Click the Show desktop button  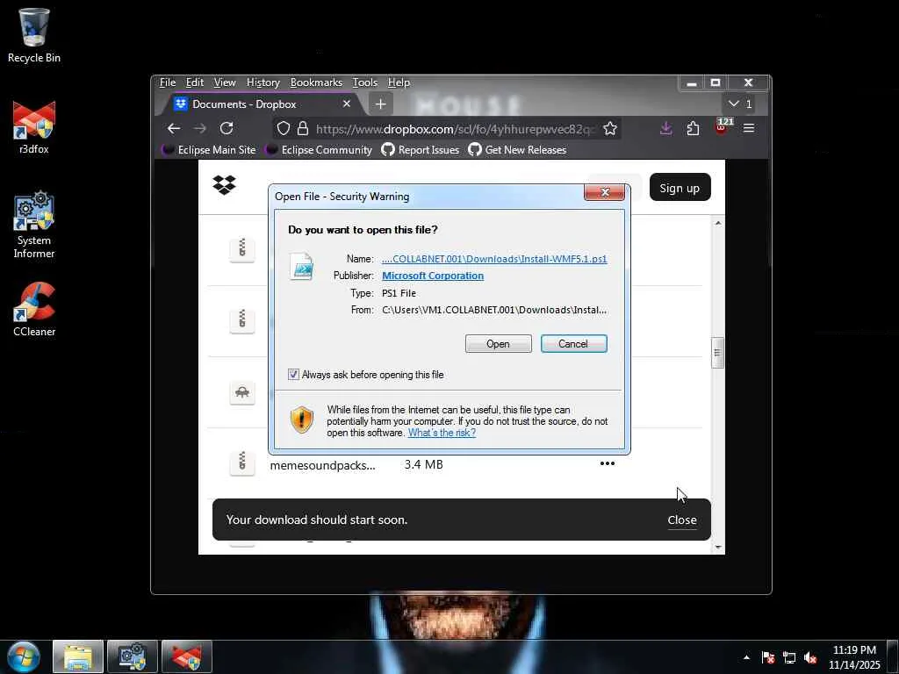(893, 656)
